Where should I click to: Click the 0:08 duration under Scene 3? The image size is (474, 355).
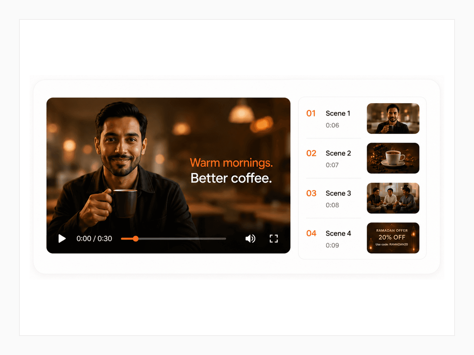332,205
